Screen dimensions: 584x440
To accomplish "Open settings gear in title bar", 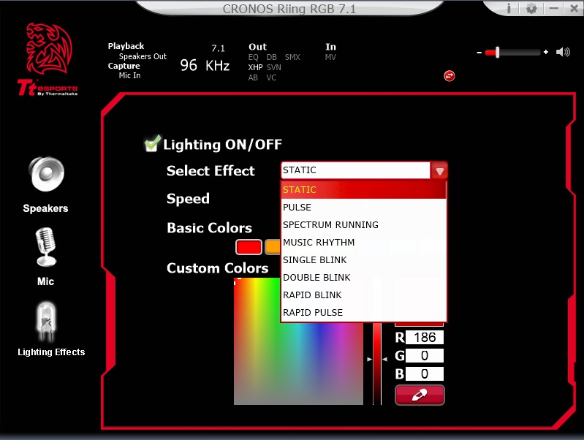I will click(x=531, y=8).
